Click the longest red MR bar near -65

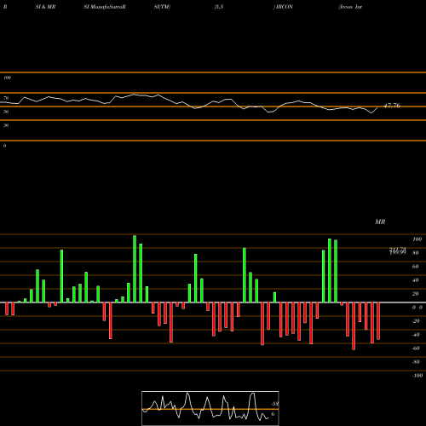[x=354, y=326]
